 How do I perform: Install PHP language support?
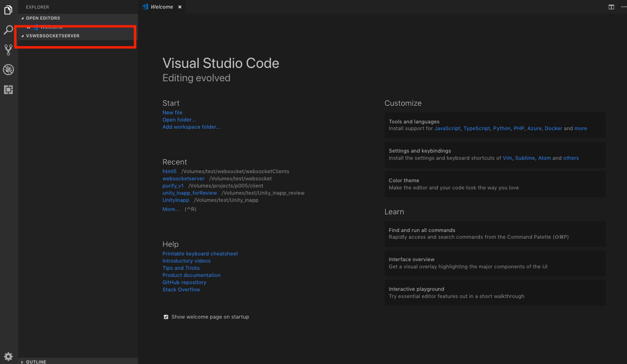click(x=519, y=128)
